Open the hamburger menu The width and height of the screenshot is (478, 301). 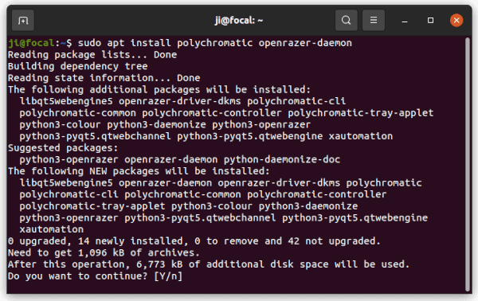pyautogui.click(x=374, y=21)
